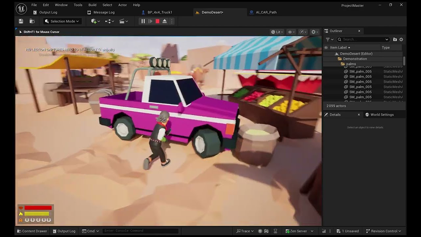
Task: Click the Unreal Engine logo icon
Action: (21, 9)
